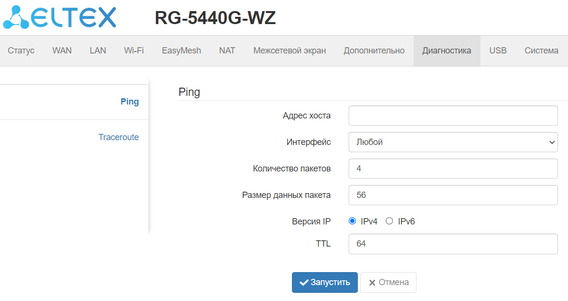Switch to the EasyMesh tab
The image size is (568, 301).
click(x=181, y=51)
